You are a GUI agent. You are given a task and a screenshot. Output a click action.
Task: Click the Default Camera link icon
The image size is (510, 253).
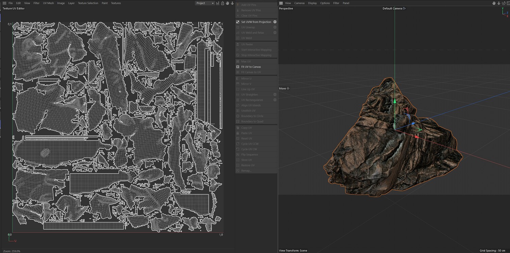(x=404, y=8)
